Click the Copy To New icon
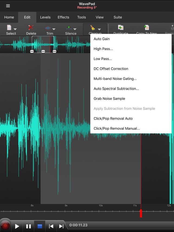Screen dimensions: 174x232 (147, 28)
